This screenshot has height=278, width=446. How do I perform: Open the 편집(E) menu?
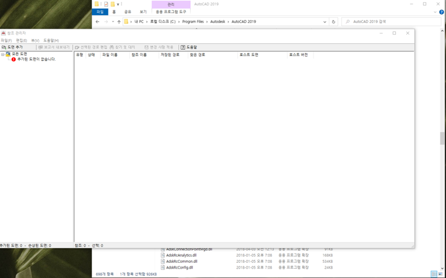tap(21, 41)
